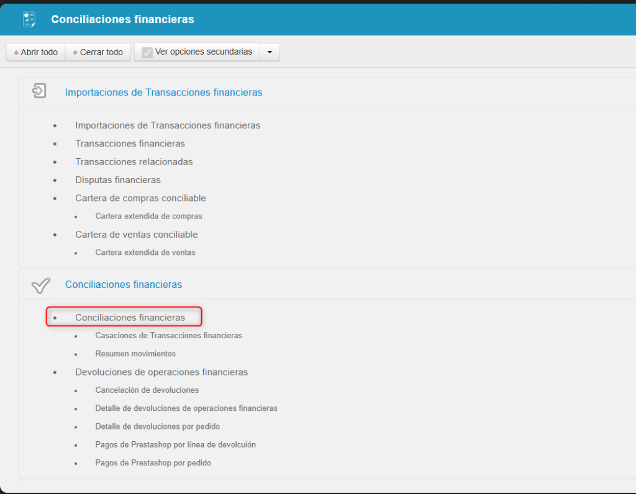Click the checkmark icon beside Conciliaciones financieras section
Viewport: 636px width, 494px height.
[40, 285]
